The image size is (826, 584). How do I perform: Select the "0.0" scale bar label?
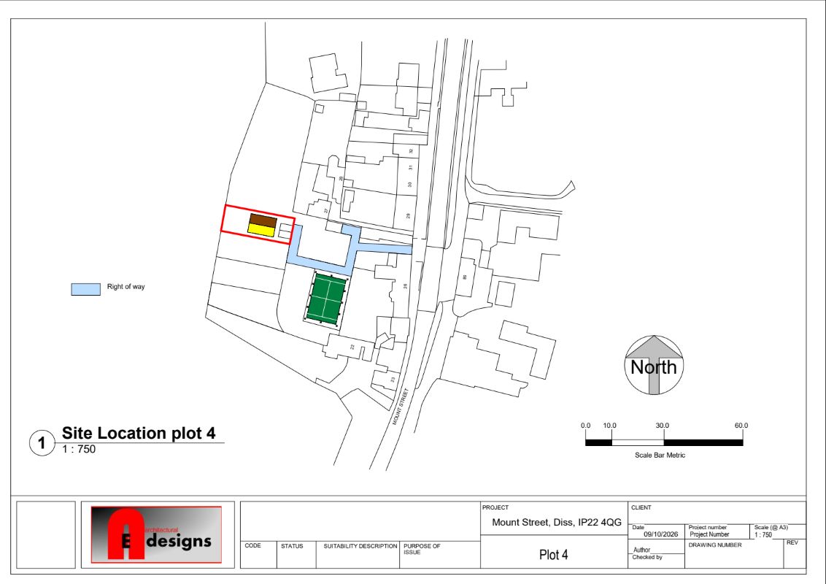[586, 426]
